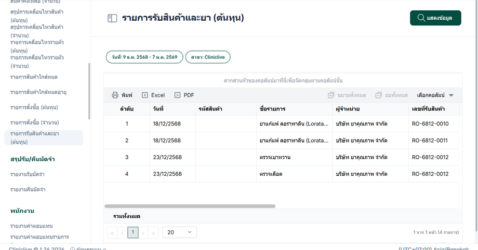Click the expand all (ขยายทั้งหมด) icon
The image size is (478, 250).
pyautogui.click(x=331, y=95)
